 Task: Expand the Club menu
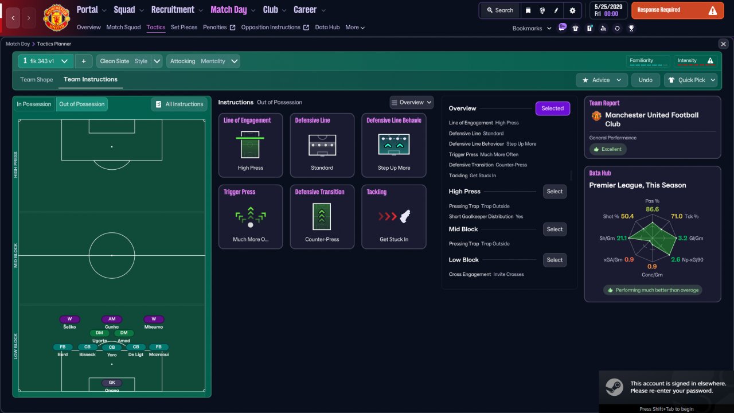(x=275, y=10)
